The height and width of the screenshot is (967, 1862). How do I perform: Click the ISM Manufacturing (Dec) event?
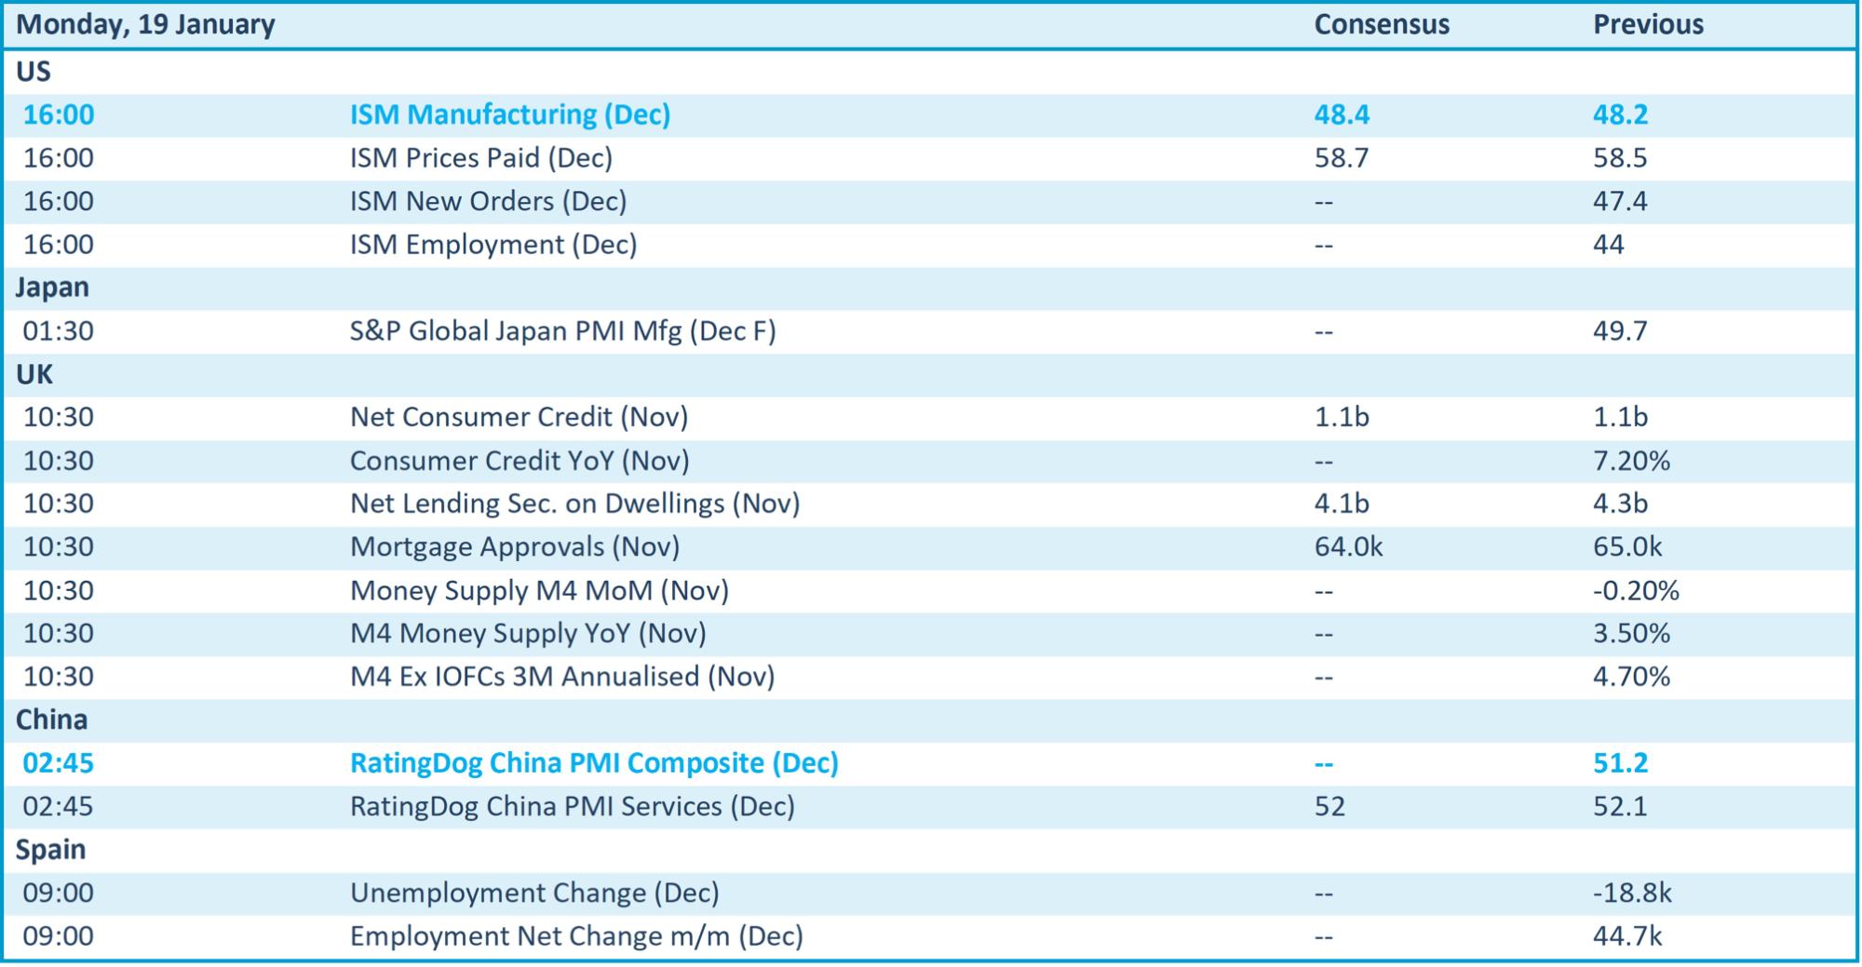[509, 114]
